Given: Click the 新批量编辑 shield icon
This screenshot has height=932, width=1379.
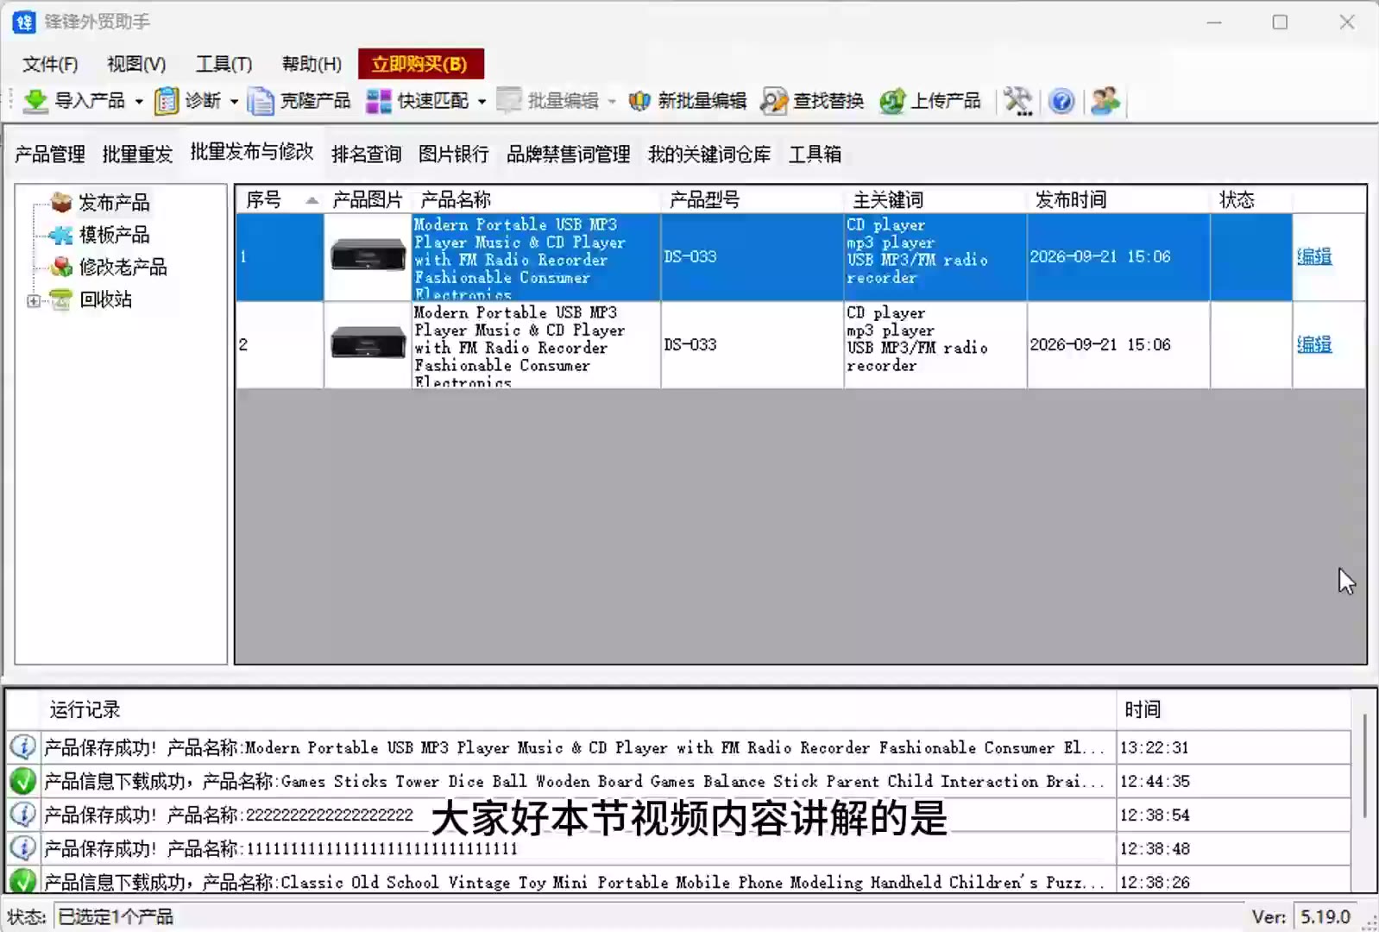Looking at the screenshot, I should point(639,101).
